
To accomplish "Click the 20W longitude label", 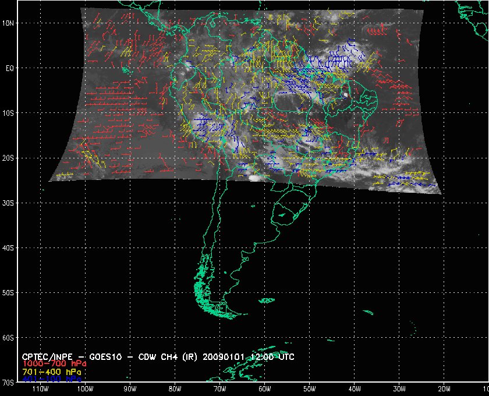I will [x=444, y=390].
